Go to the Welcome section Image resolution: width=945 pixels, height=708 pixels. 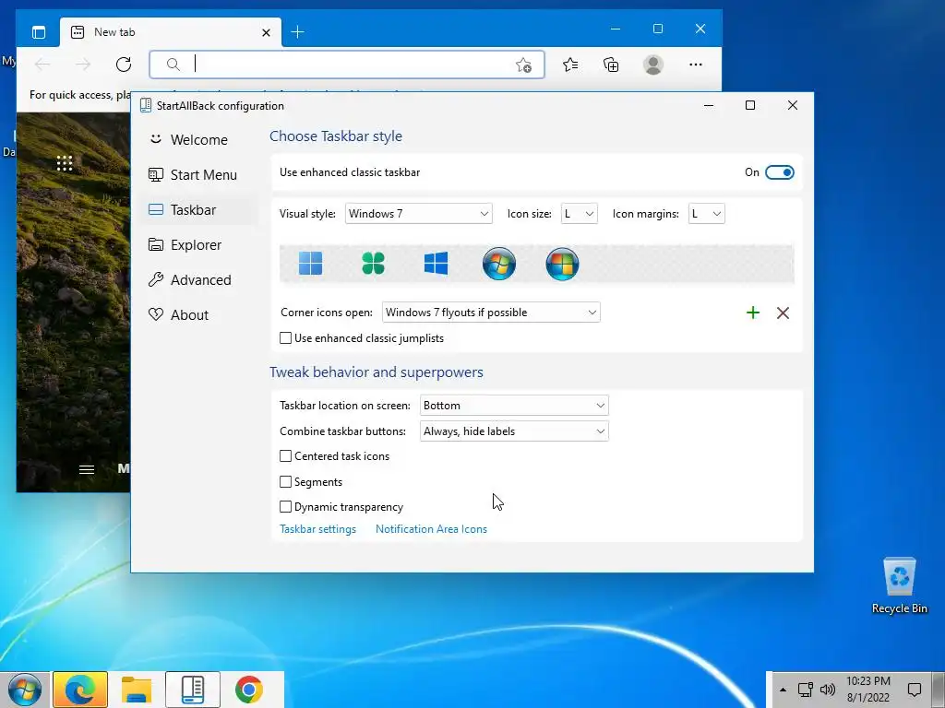[199, 140]
